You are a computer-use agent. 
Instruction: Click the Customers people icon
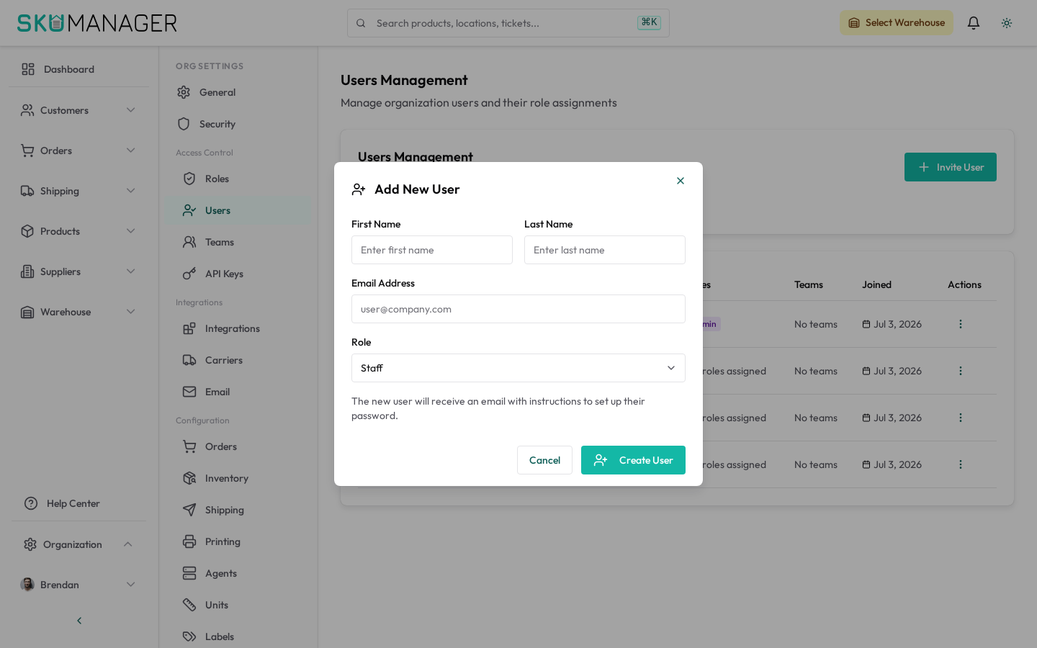(27, 110)
